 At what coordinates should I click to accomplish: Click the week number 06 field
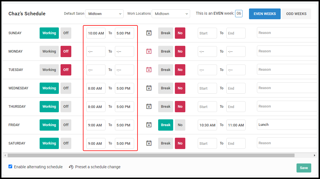(x=239, y=14)
